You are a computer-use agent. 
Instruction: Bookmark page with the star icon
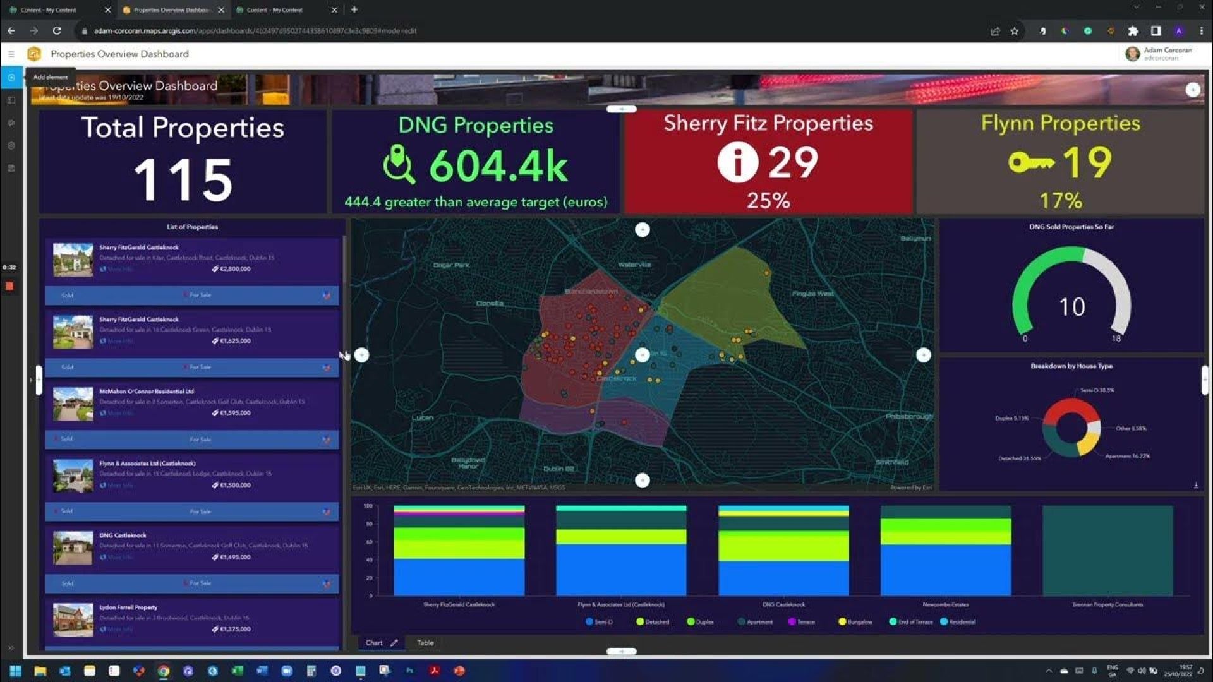click(1015, 31)
